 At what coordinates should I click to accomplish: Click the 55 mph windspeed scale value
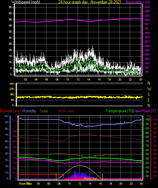(x=10, y=7)
